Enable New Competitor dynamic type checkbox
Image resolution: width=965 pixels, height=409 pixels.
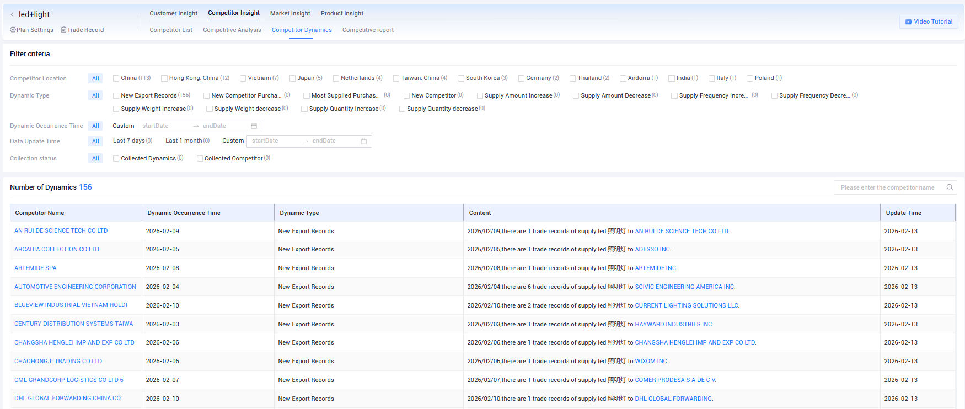click(407, 96)
